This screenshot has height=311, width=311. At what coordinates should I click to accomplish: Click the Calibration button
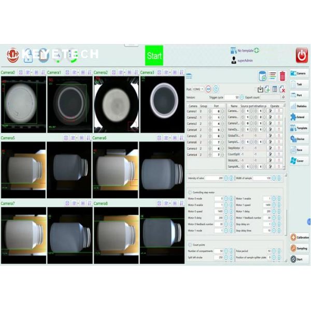[299, 237]
